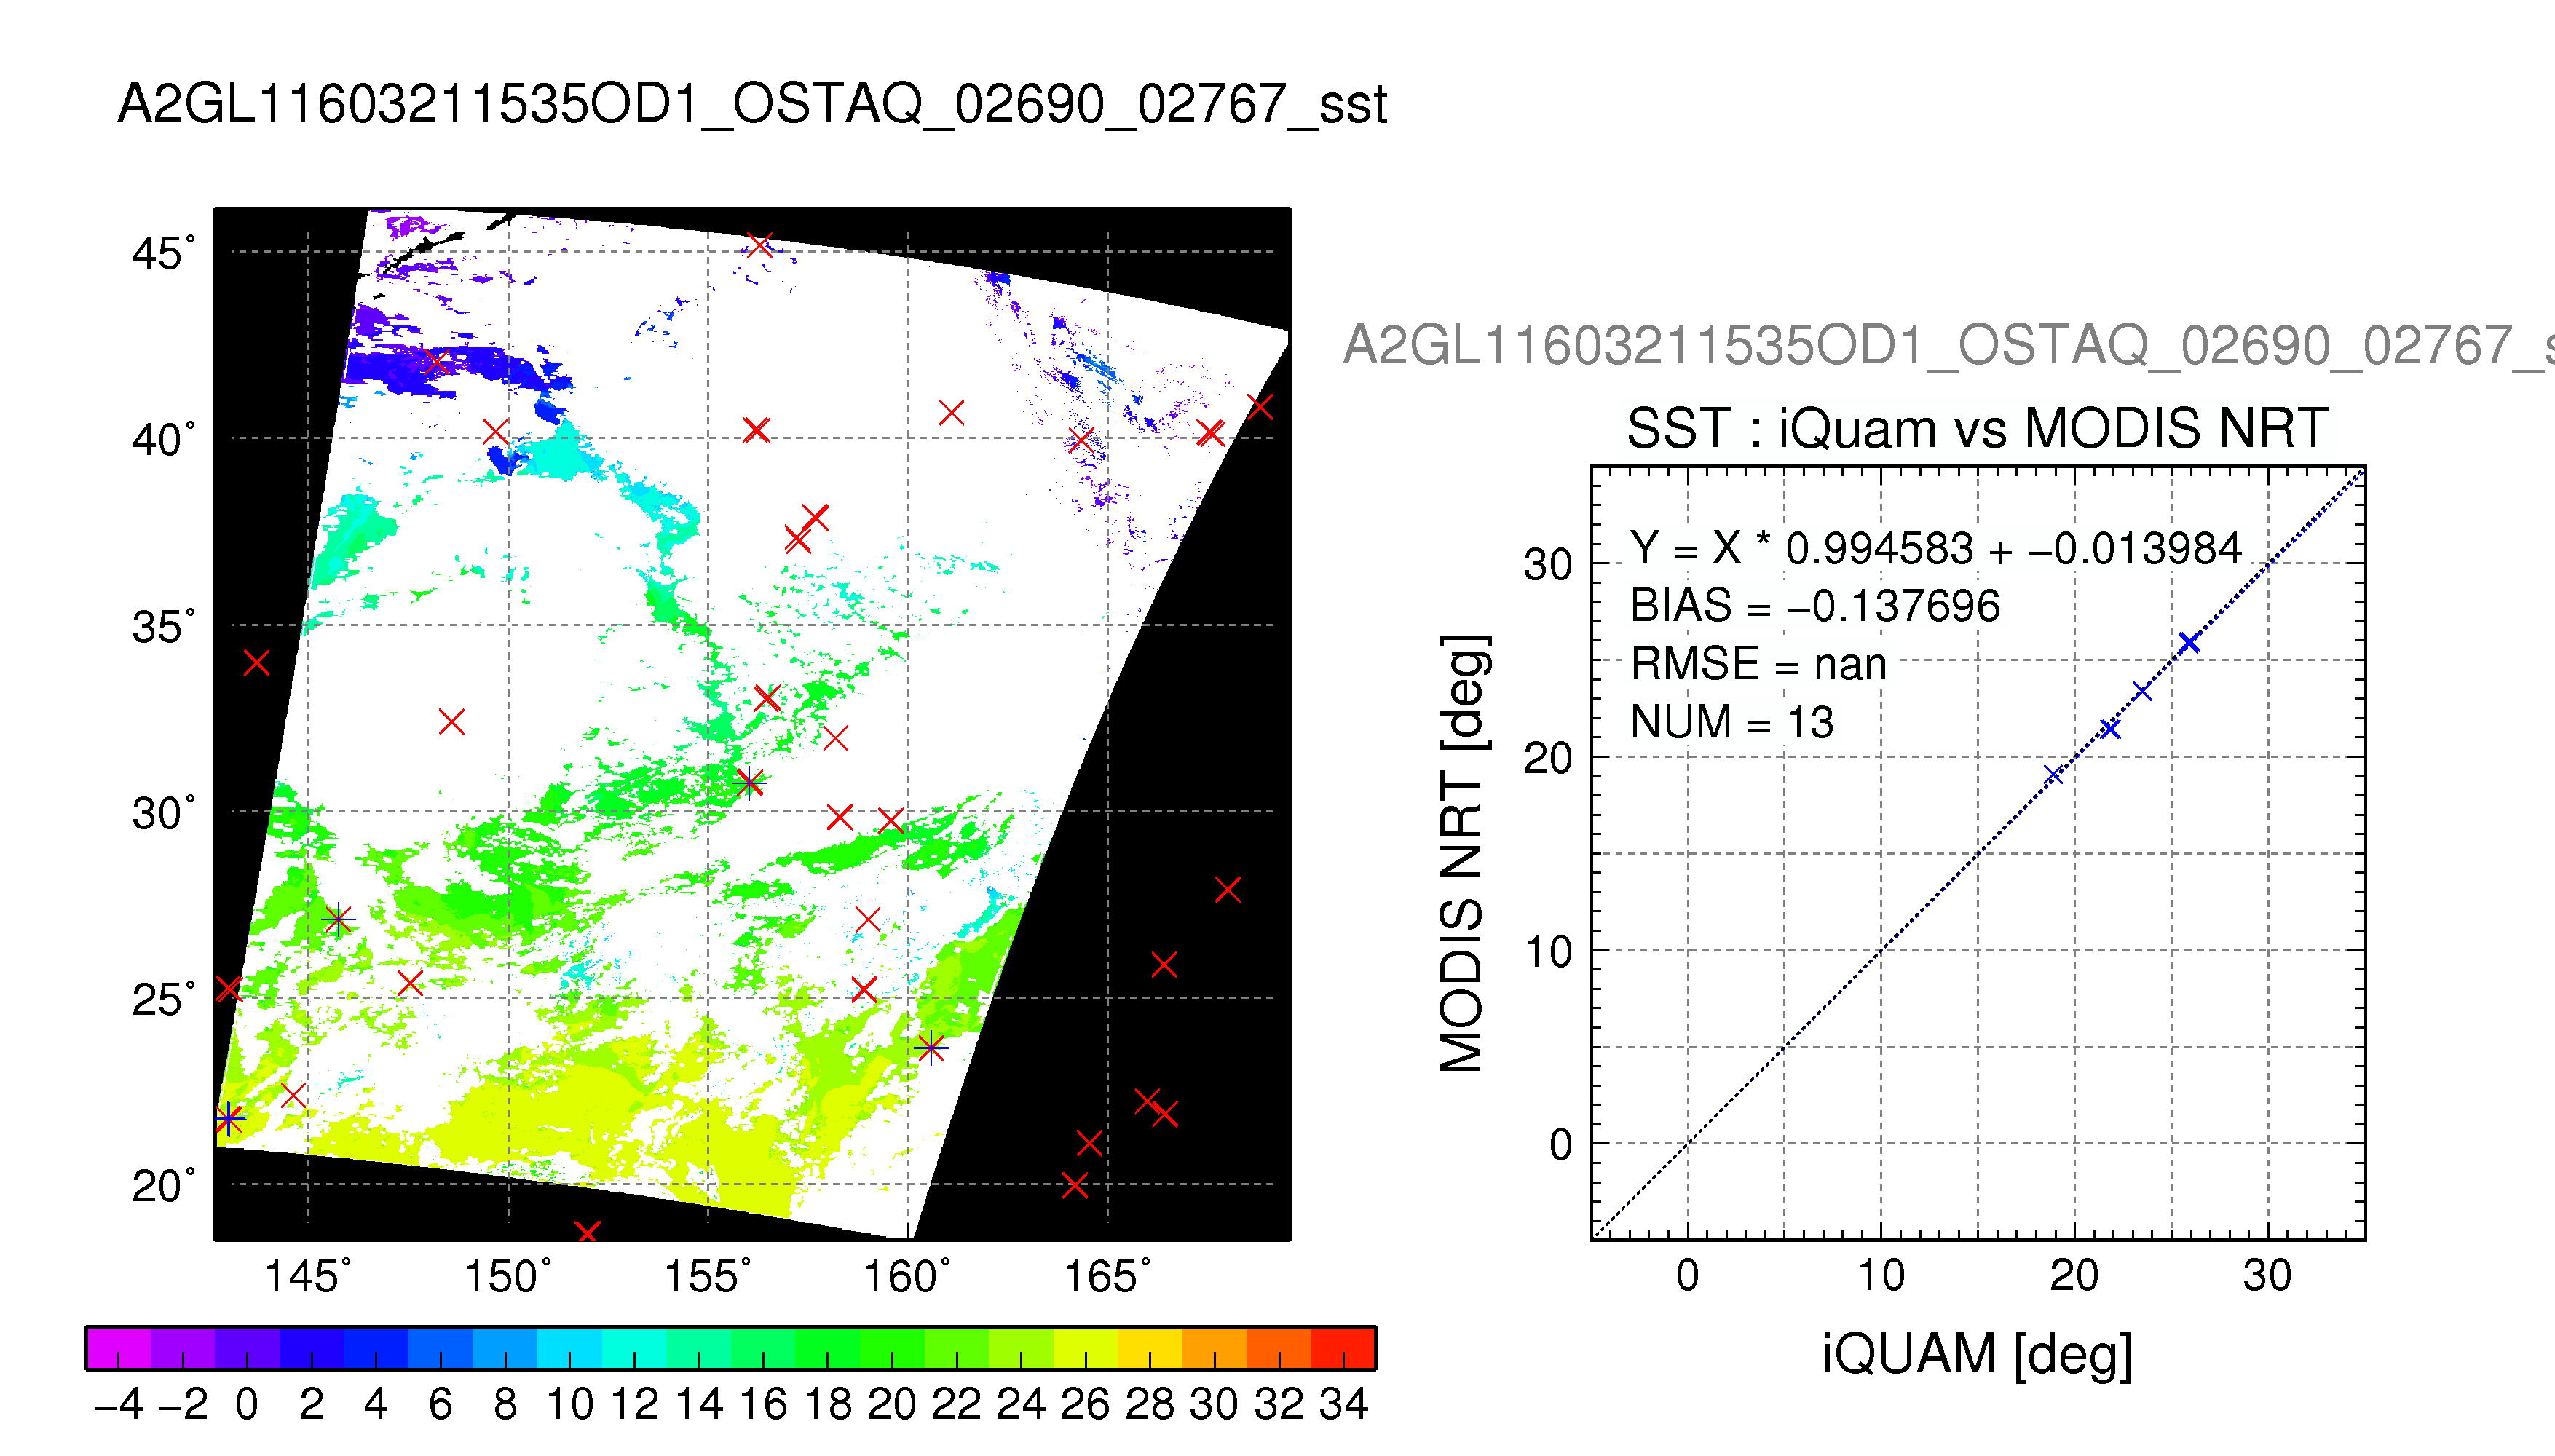Click the scatter plot y-axis tick label 10
The height and width of the screenshot is (1456, 2555).
pyautogui.click(x=1547, y=952)
